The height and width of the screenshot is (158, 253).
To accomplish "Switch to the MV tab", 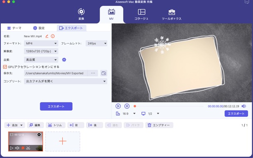I will coord(111,14).
